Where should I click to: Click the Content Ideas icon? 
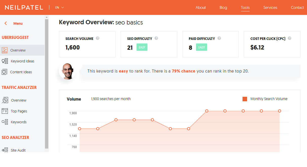[x=4, y=72]
